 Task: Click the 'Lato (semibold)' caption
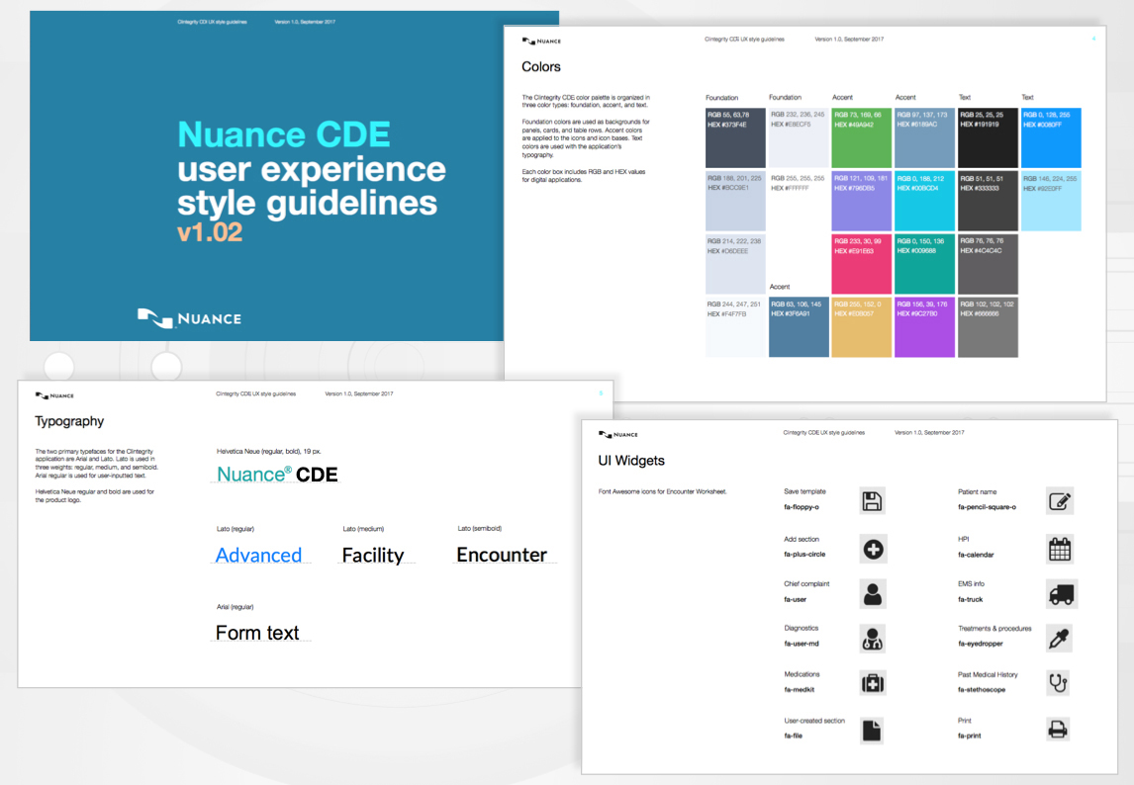tap(480, 528)
